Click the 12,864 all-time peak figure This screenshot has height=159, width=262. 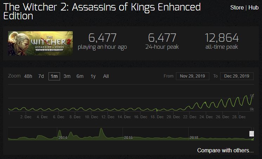(x=222, y=38)
